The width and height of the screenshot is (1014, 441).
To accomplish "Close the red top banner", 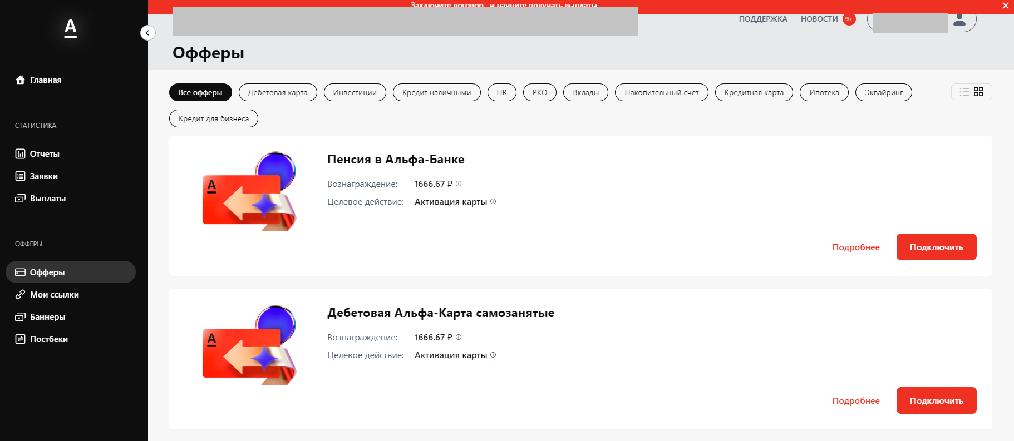I will (x=1006, y=6).
